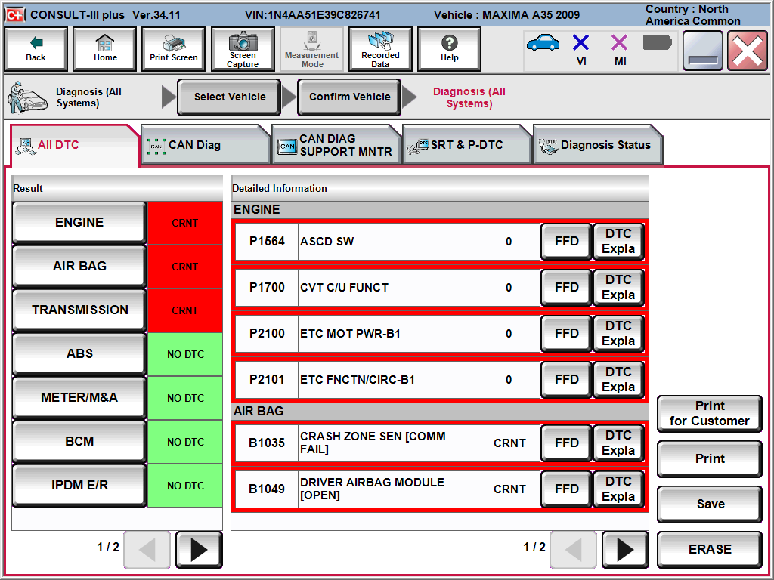
Task: Click the P2101 code cell
Action: point(267,380)
